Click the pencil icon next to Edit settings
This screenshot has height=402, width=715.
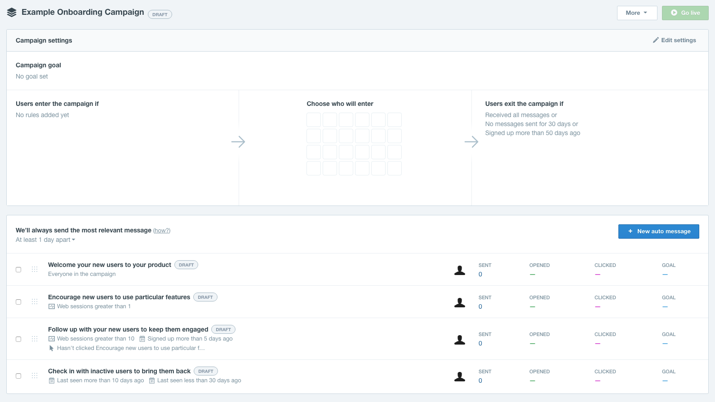(x=656, y=40)
